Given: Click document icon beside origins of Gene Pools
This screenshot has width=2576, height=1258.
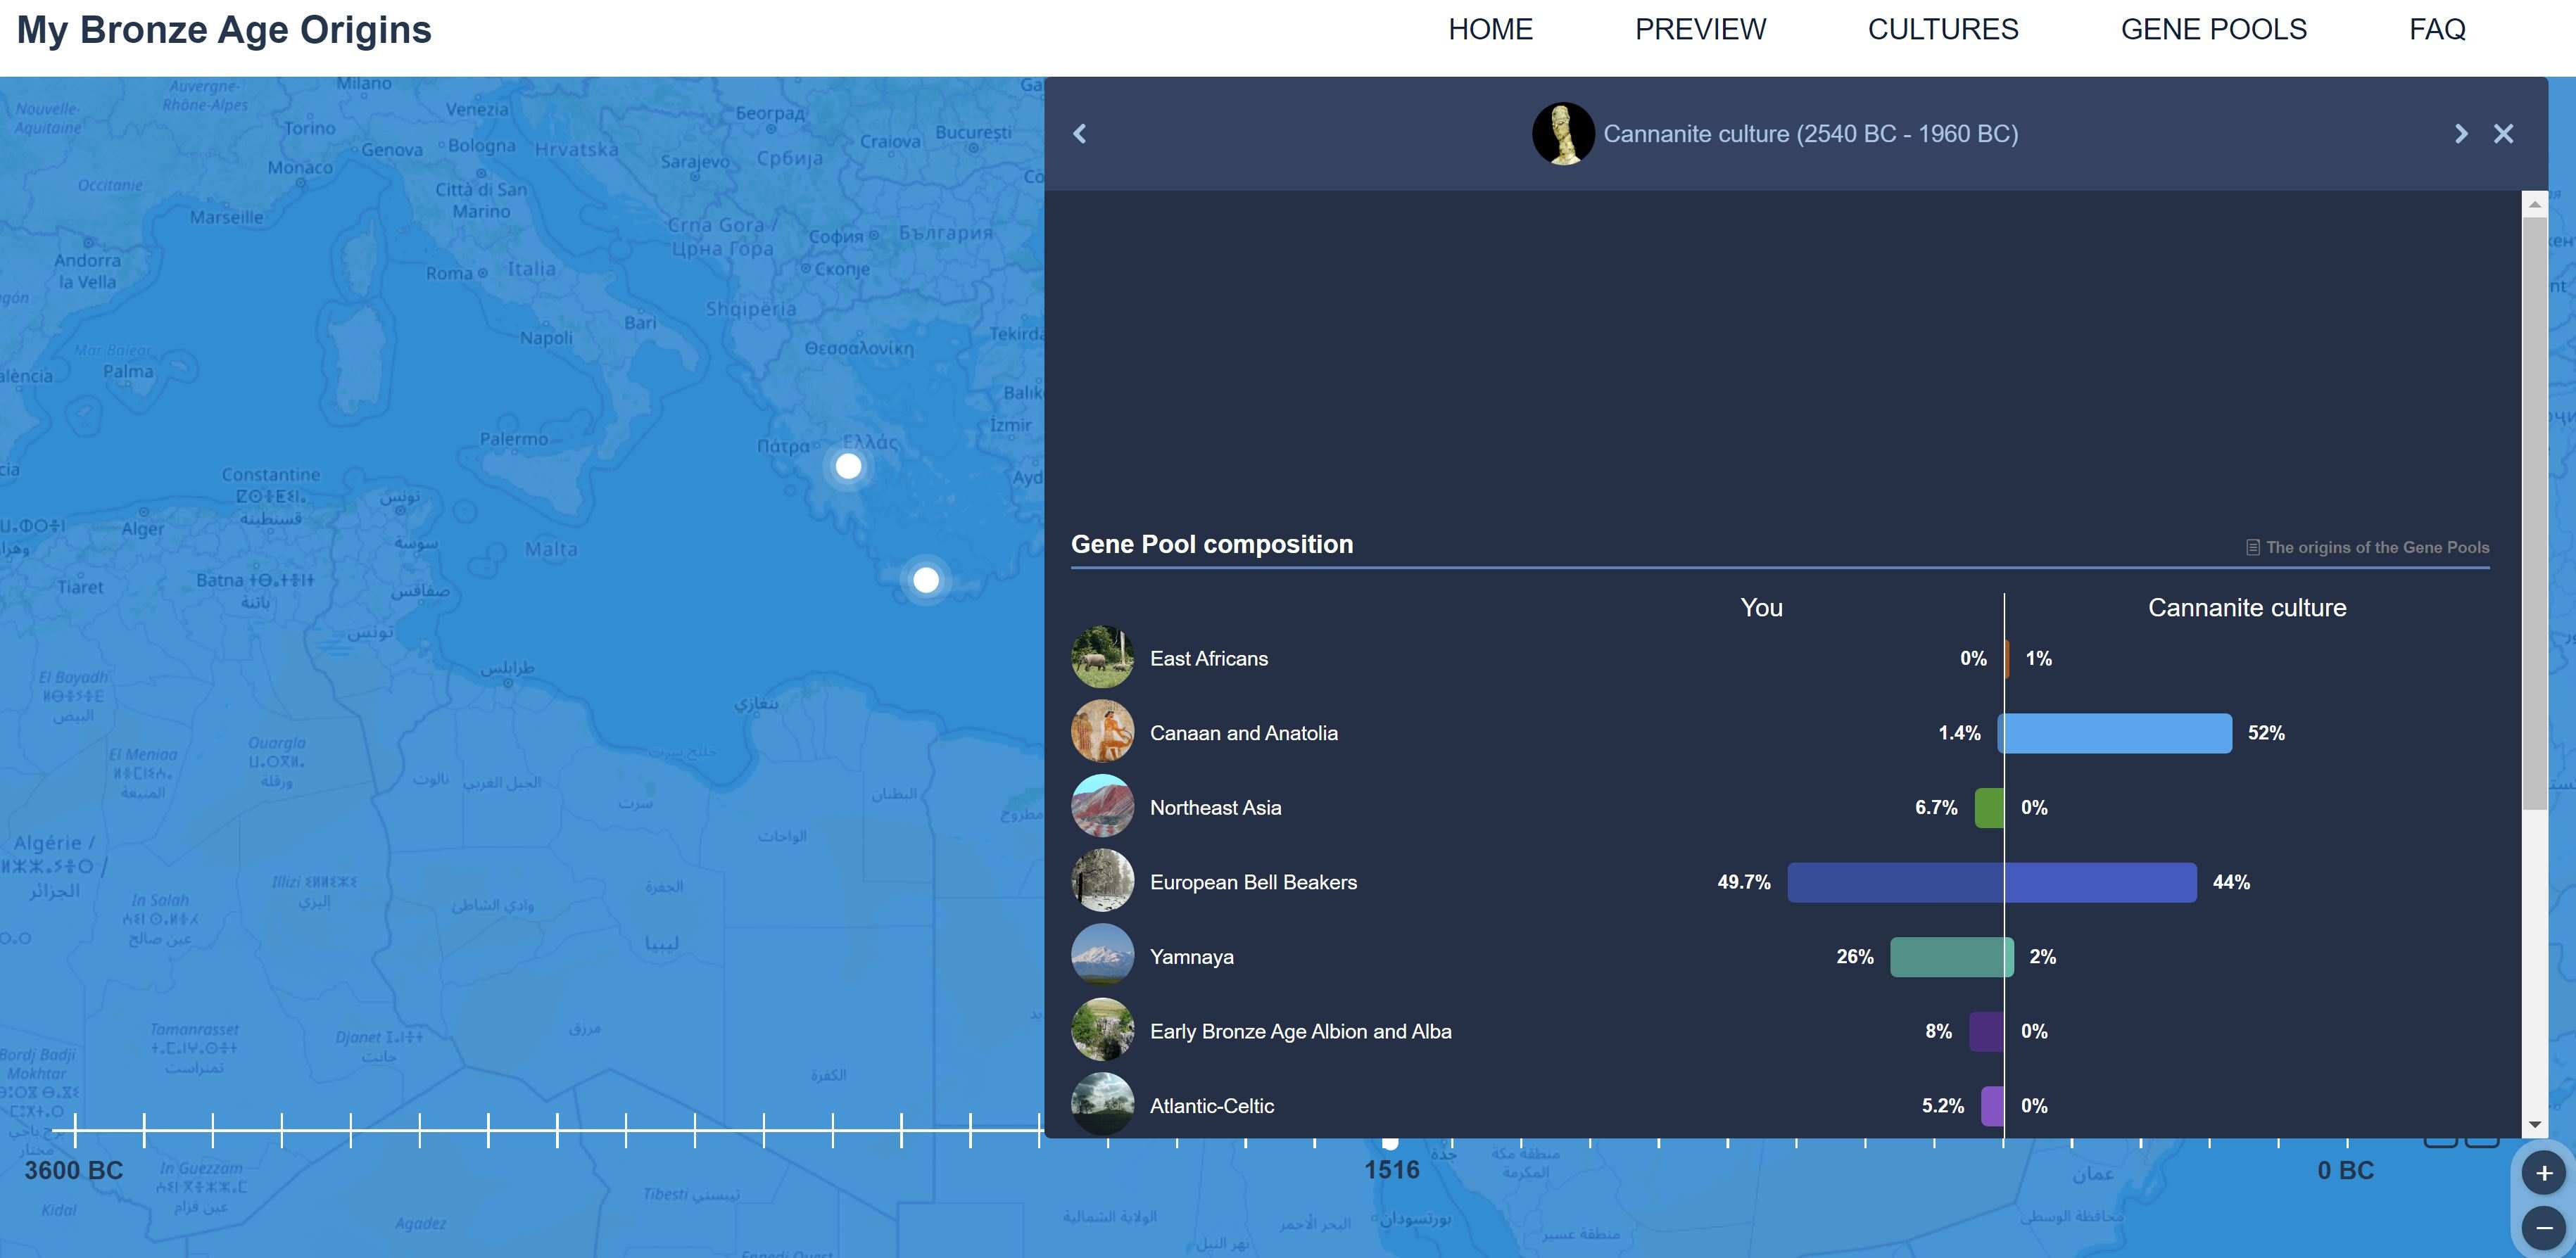Looking at the screenshot, I should pyautogui.click(x=2252, y=547).
